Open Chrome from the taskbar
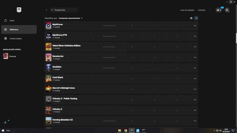Screen dimensions: 237x133 tap(126, 130)
